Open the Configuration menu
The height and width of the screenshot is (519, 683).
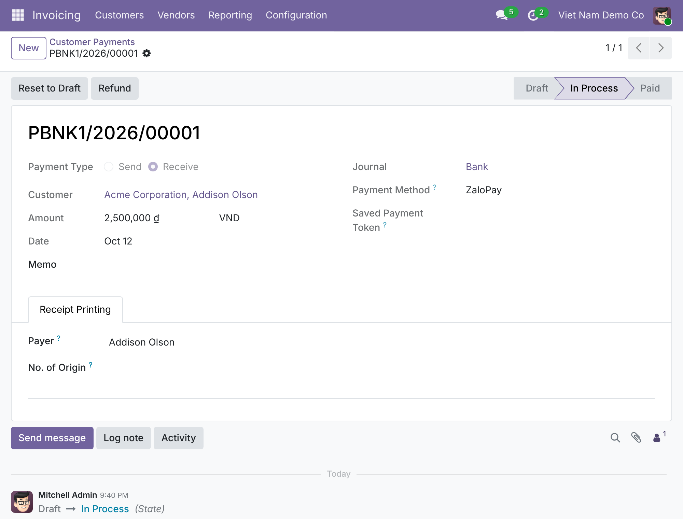(296, 15)
